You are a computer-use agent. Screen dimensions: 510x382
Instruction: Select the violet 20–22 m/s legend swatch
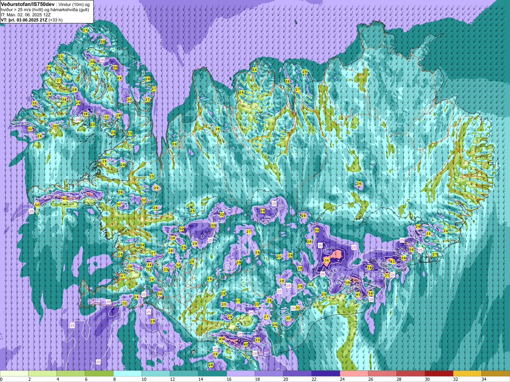coord(297,374)
